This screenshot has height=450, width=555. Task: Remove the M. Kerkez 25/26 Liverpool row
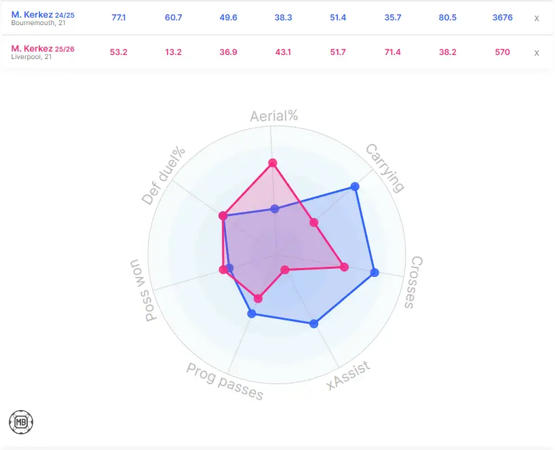(536, 52)
